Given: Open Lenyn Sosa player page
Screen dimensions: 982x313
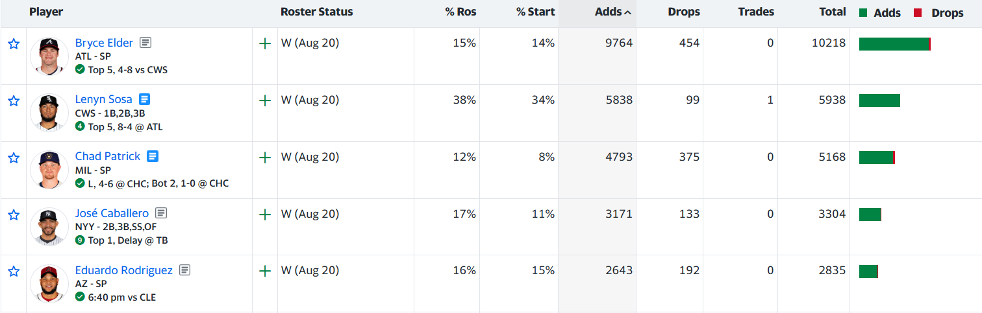Looking at the screenshot, I should 104,100.
